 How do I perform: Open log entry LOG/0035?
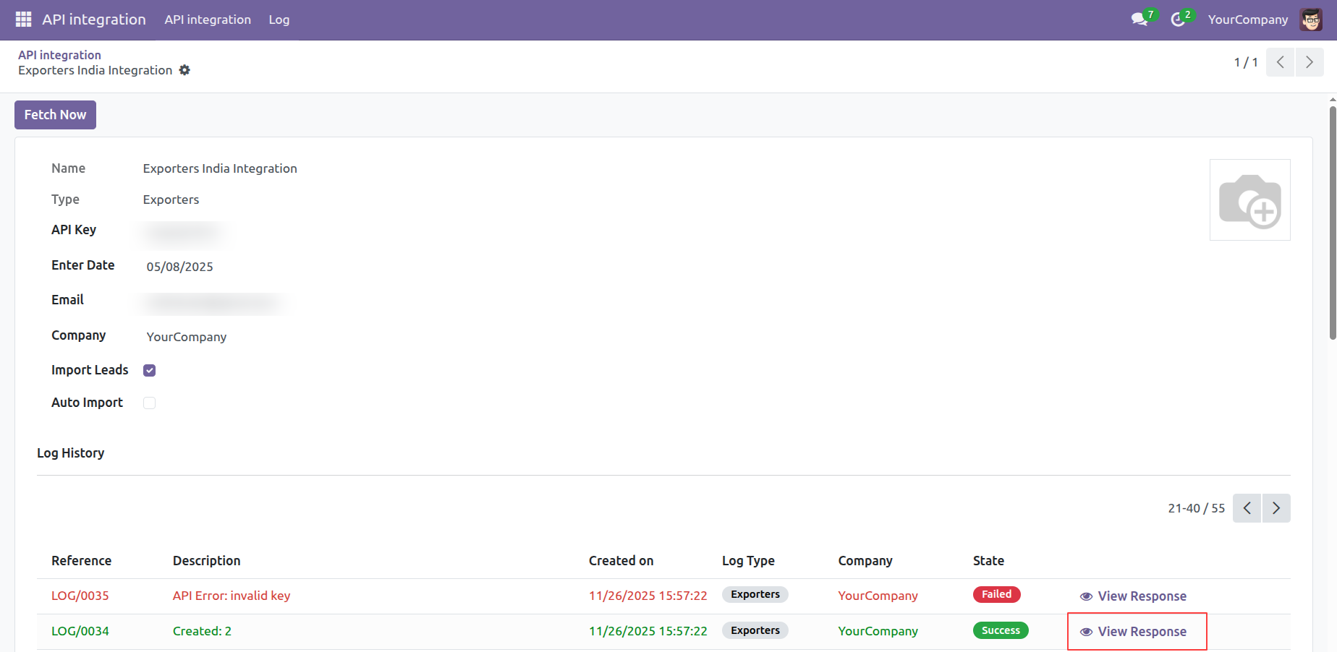click(80, 596)
